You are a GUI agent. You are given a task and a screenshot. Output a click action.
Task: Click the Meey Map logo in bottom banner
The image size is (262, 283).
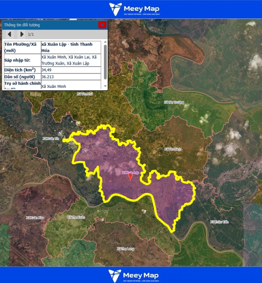pos(134,275)
